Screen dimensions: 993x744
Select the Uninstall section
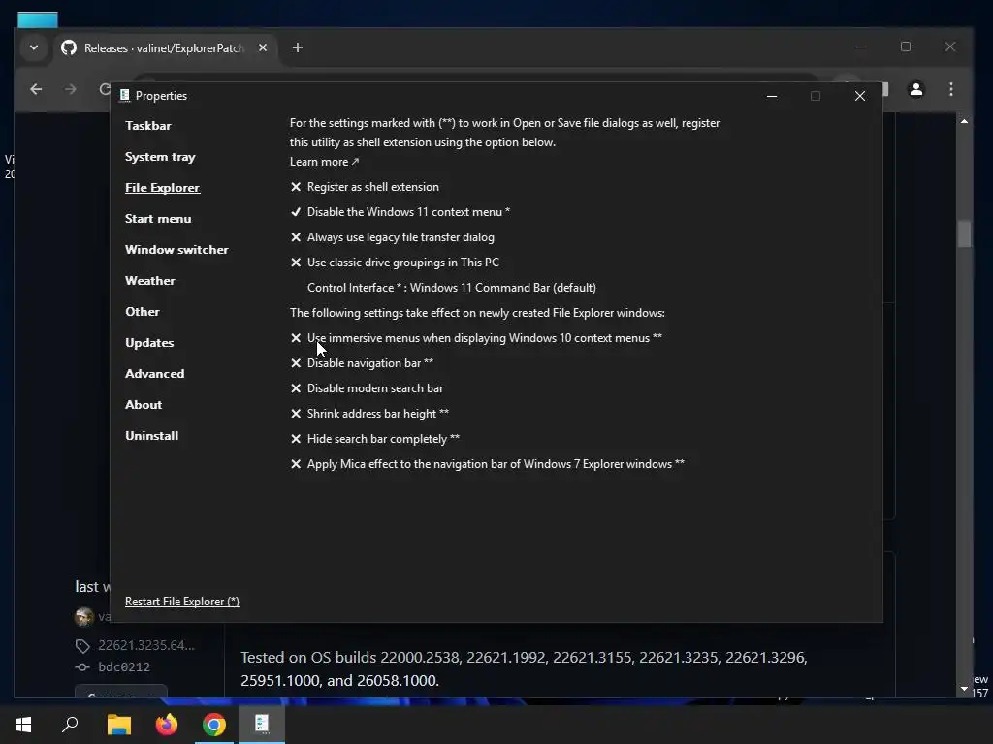(x=152, y=435)
